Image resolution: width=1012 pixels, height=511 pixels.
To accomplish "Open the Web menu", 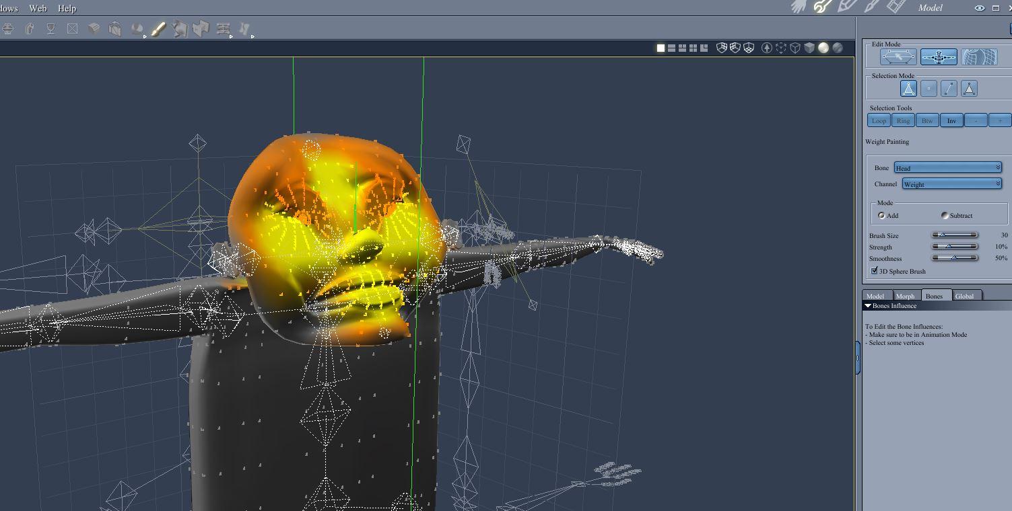I will pyautogui.click(x=38, y=8).
